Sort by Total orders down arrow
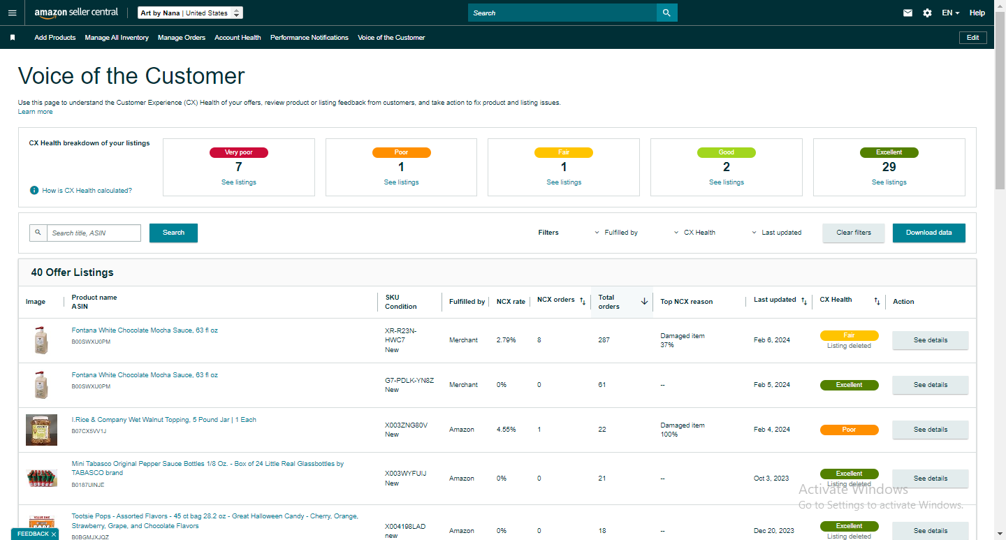 click(x=644, y=301)
